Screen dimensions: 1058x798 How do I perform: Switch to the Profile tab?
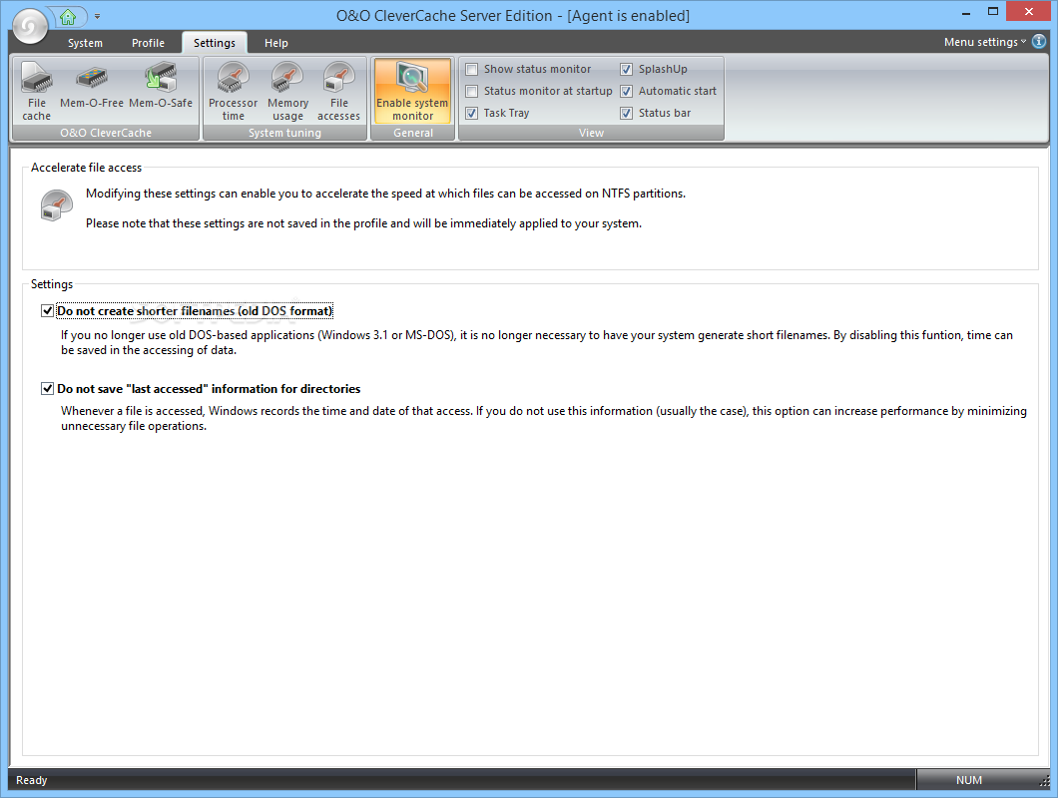[x=148, y=43]
